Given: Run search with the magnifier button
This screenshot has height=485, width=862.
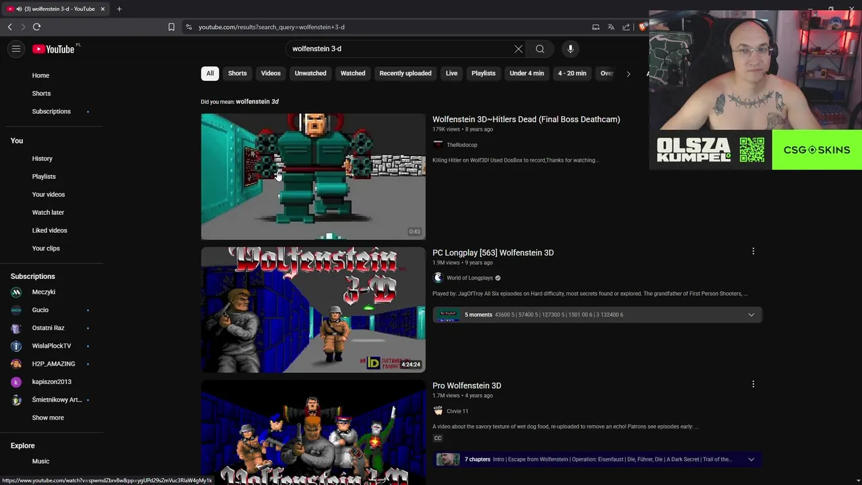Looking at the screenshot, I should pos(540,48).
